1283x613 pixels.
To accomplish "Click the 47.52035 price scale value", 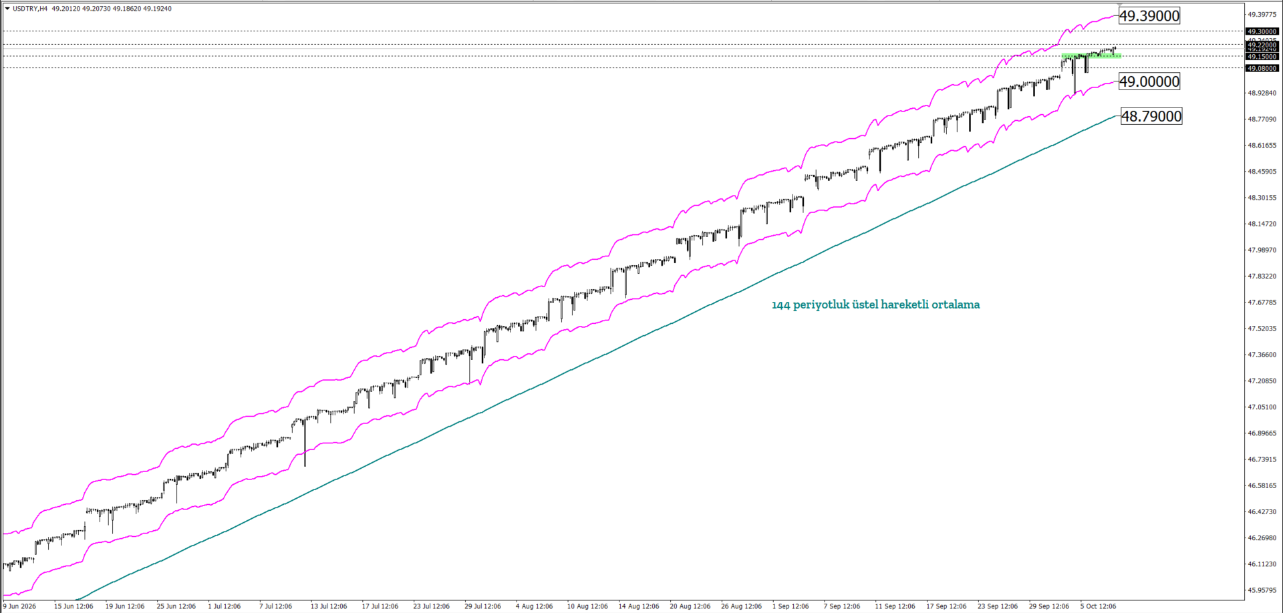I will point(1262,329).
